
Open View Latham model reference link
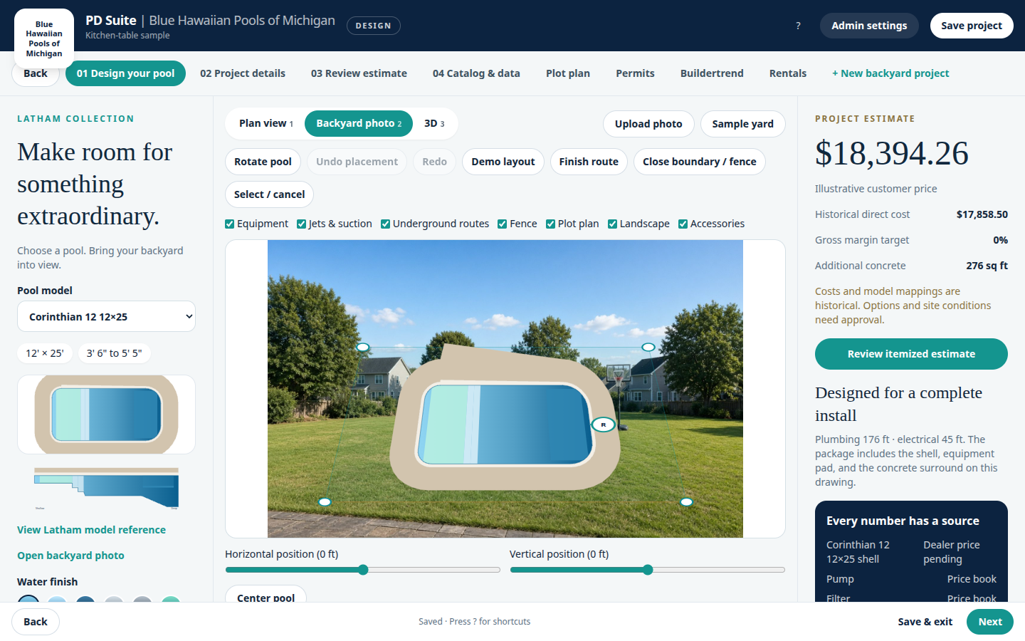coord(91,530)
